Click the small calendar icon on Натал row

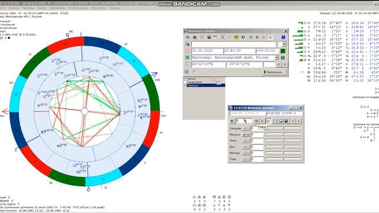coord(213,79)
